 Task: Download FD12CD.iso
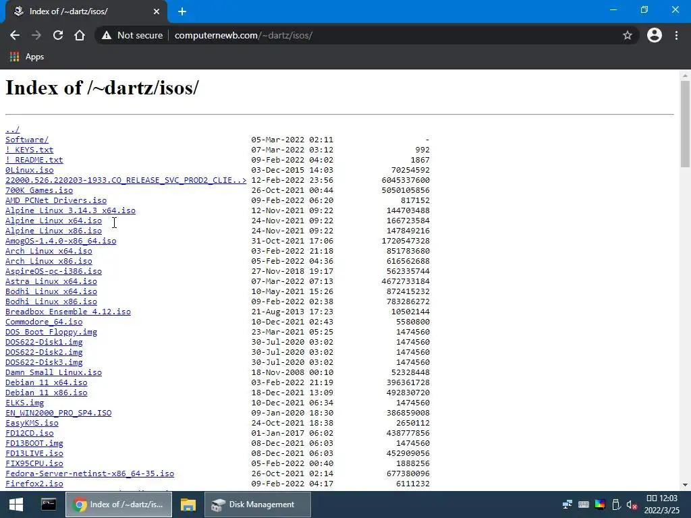[29, 434]
